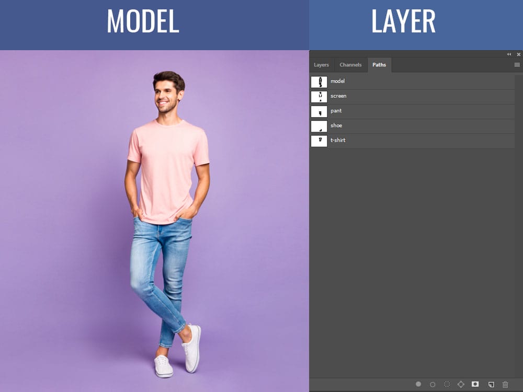Make work path from selection icon

(461, 384)
